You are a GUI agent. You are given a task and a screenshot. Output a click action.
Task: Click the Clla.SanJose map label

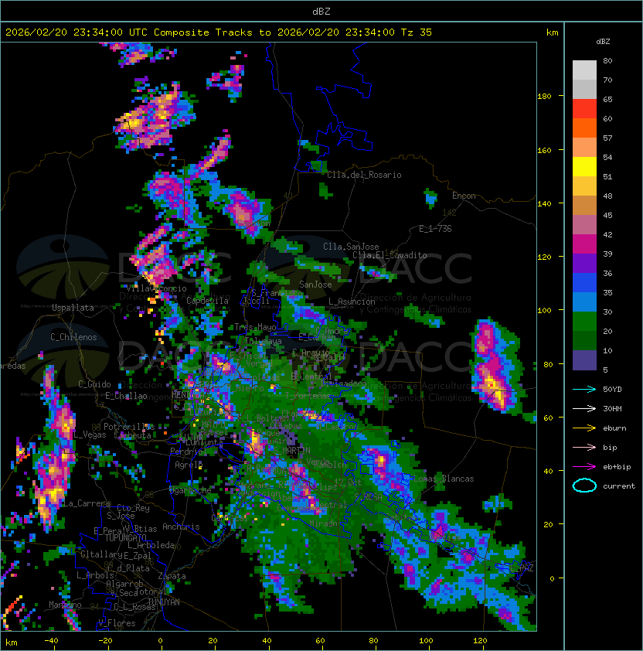click(351, 247)
